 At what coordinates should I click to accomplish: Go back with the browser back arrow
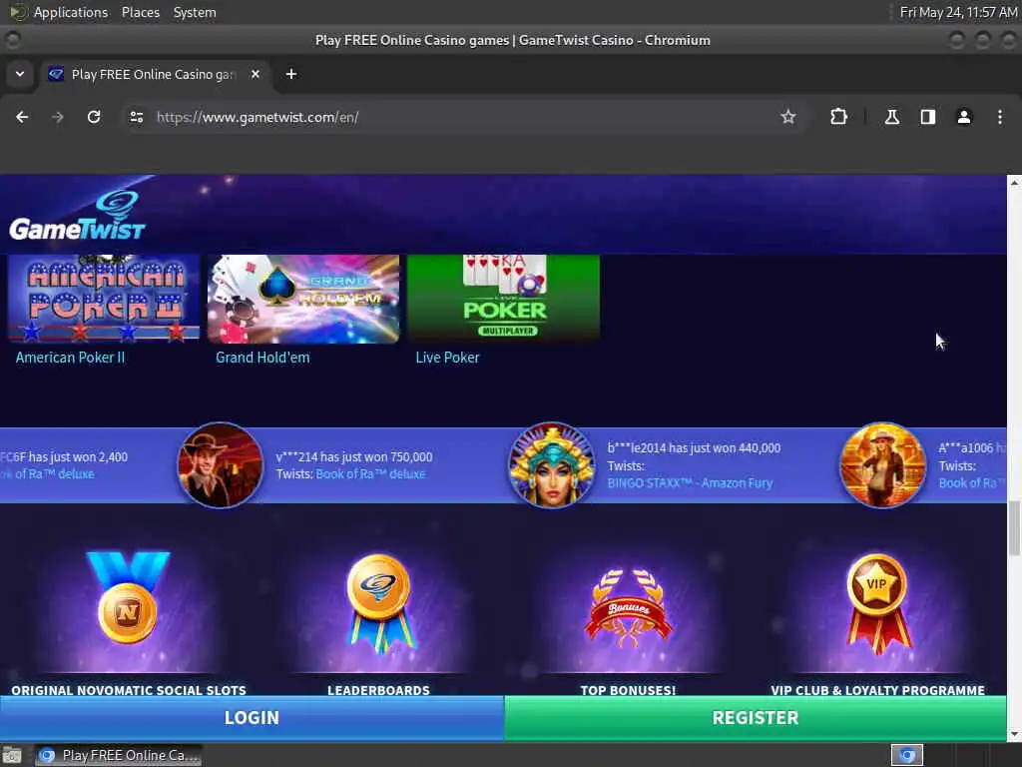point(22,117)
